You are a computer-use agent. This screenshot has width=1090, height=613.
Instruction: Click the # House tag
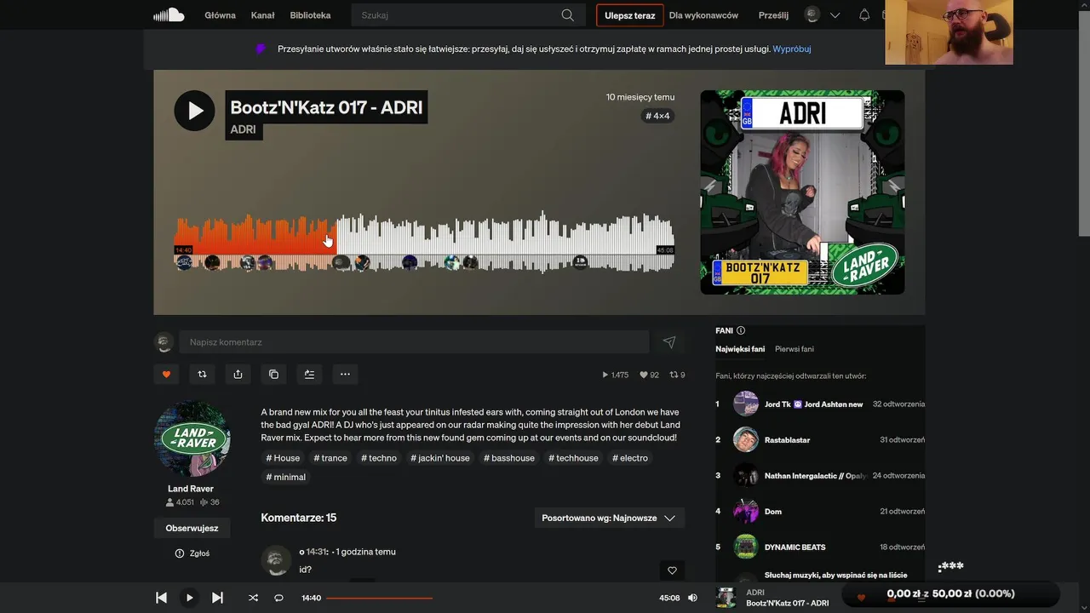(x=283, y=458)
